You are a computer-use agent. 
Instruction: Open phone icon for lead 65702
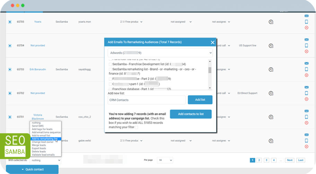coord(306,93)
